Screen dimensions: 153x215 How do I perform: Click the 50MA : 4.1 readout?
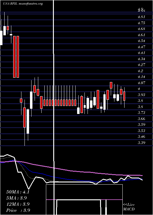[18, 192]
